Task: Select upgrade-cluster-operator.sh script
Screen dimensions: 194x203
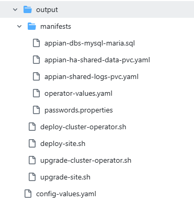Action: pos(86,161)
